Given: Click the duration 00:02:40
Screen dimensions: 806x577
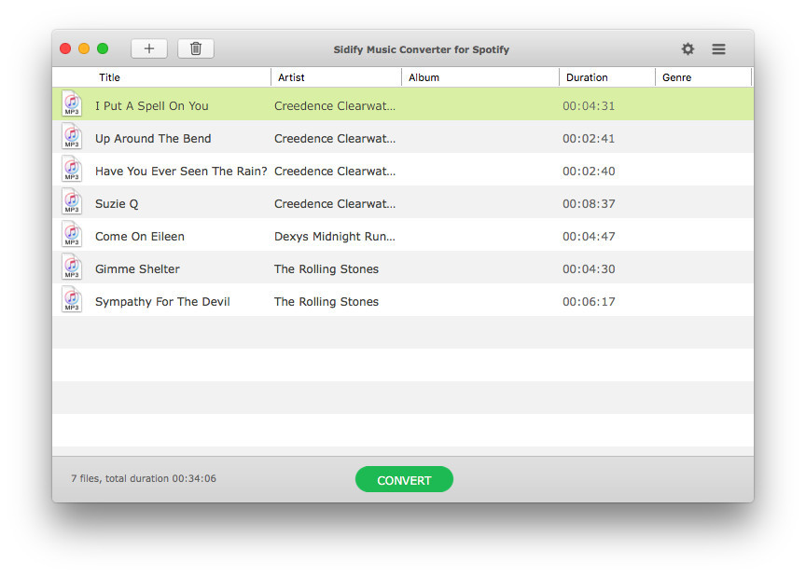Looking at the screenshot, I should pos(589,172).
